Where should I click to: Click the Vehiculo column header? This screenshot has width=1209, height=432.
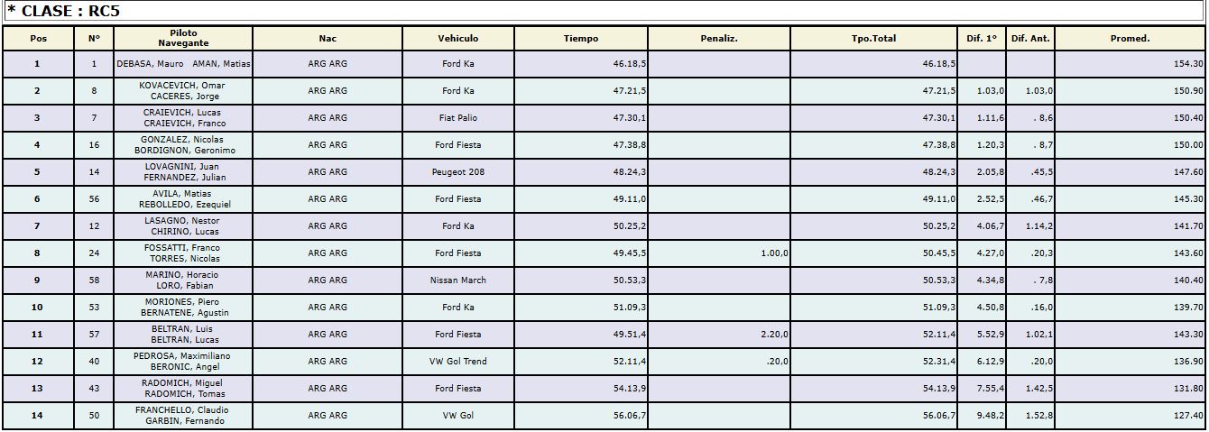[x=458, y=39]
